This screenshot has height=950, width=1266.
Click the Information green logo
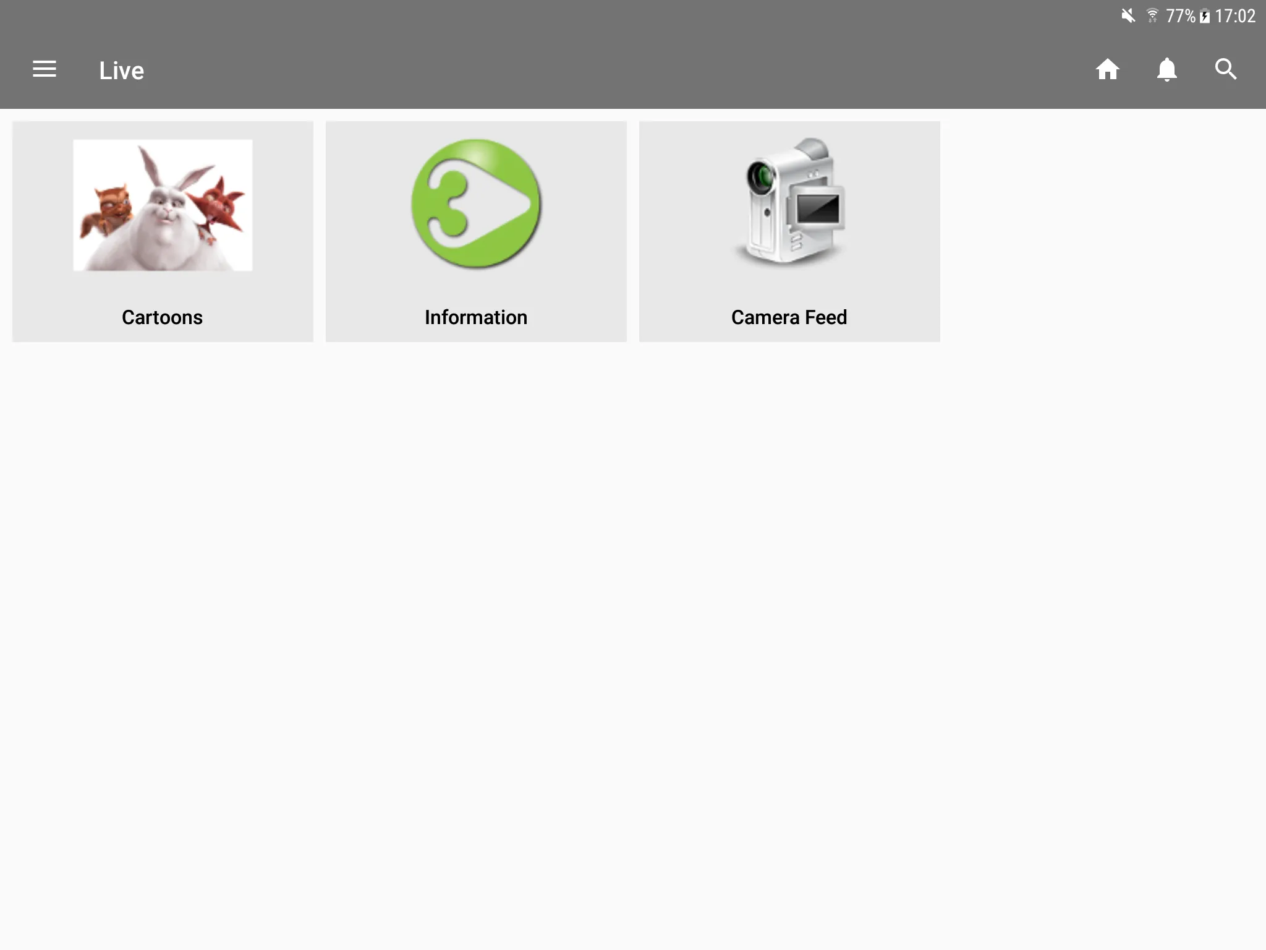point(475,205)
